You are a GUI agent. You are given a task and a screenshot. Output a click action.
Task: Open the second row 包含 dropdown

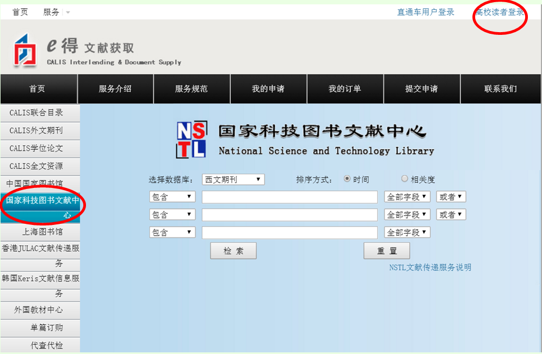click(x=172, y=215)
